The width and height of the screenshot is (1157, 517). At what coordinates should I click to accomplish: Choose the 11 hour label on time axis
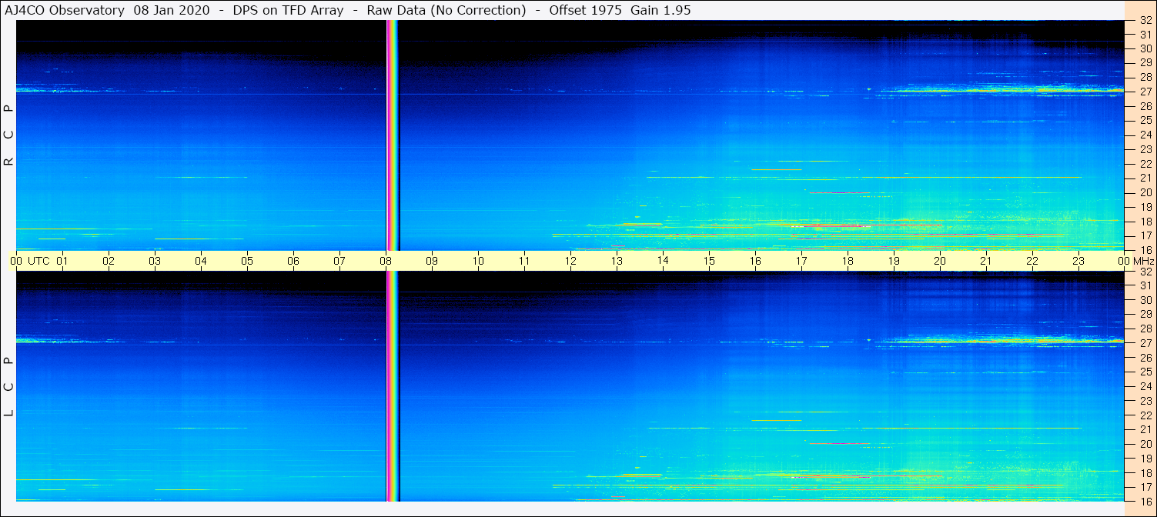(524, 261)
